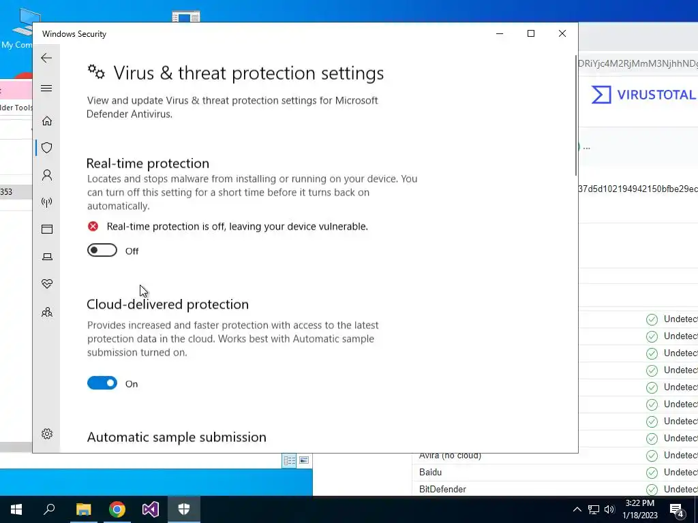This screenshot has width=698, height=523.
Task: Open File Explorer from taskbar
Action: pyautogui.click(x=83, y=509)
